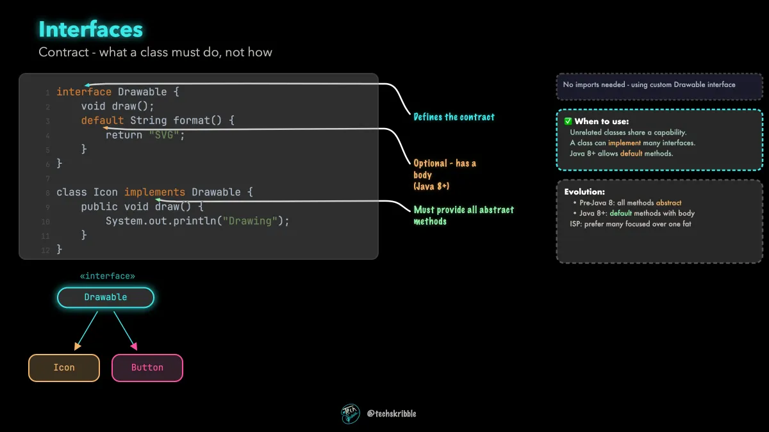Click code line interface Drawable {
The width and height of the screenshot is (769, 432).
[118, 92]
